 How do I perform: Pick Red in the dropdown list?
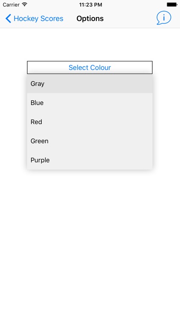point(90,122)
